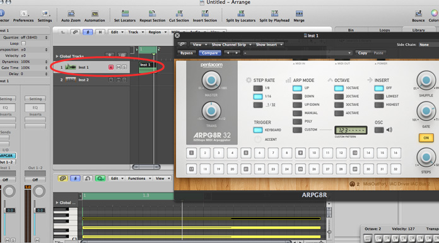Open the Show Channel Strip dropdown

(231, 45)
